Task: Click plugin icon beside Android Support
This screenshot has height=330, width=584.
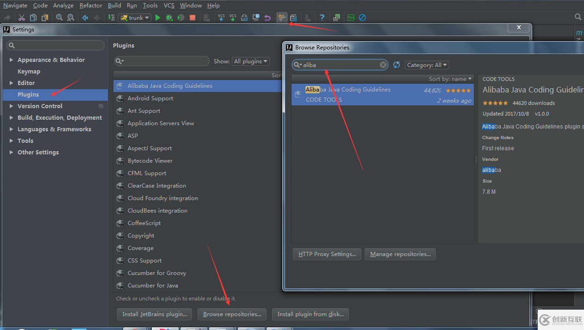Action: [120, 98]
